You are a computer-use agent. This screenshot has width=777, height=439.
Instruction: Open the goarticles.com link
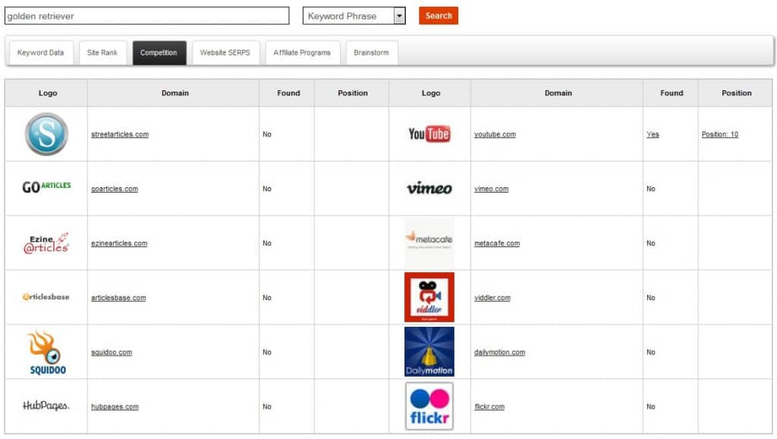pos(115,189)
